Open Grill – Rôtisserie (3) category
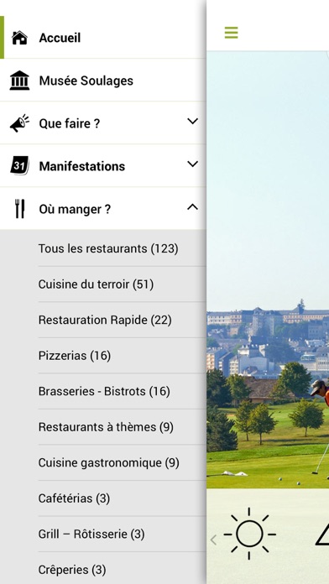The height and width of the screenshot is (584, 329). (x=91, y=534)
